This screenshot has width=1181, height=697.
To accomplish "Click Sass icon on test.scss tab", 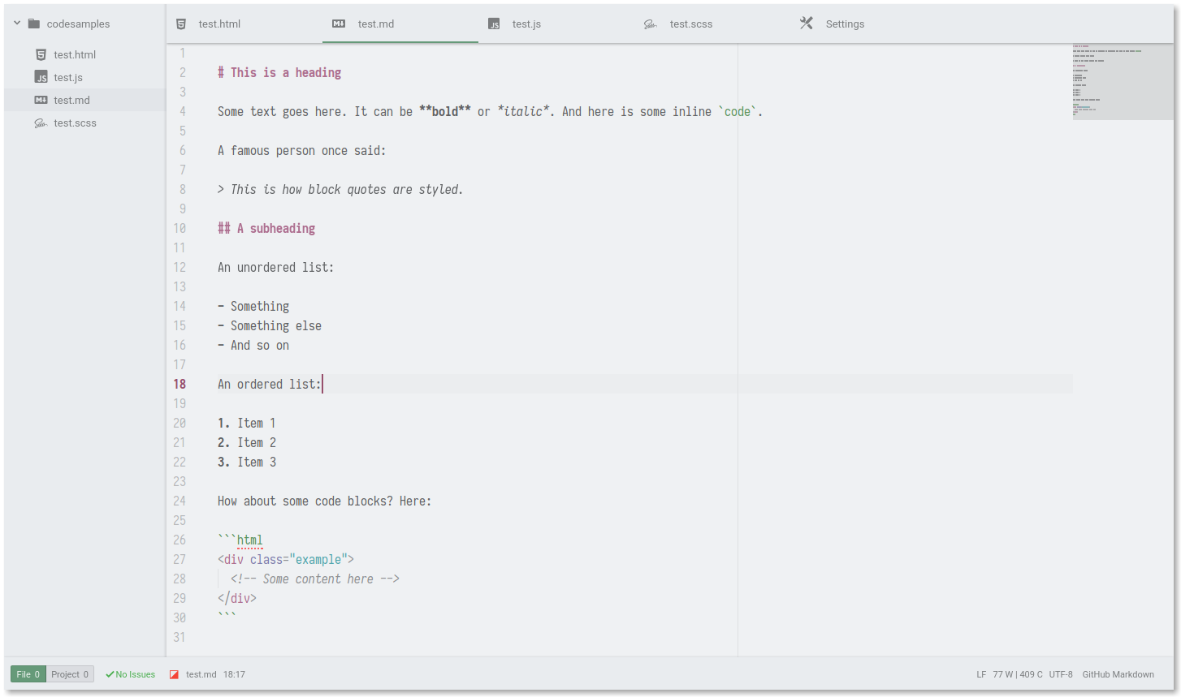I will (x=650, y=24).
